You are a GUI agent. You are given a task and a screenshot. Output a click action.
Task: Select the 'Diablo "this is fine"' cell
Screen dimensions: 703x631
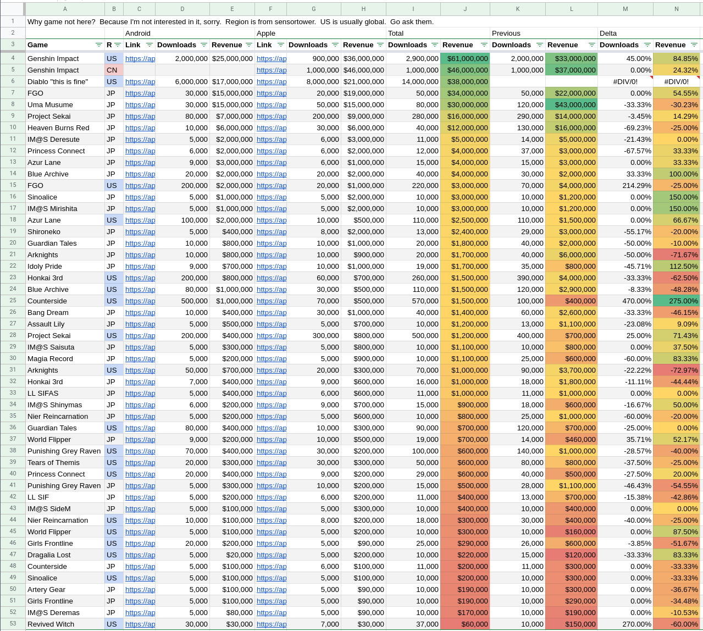coord(65,82)
